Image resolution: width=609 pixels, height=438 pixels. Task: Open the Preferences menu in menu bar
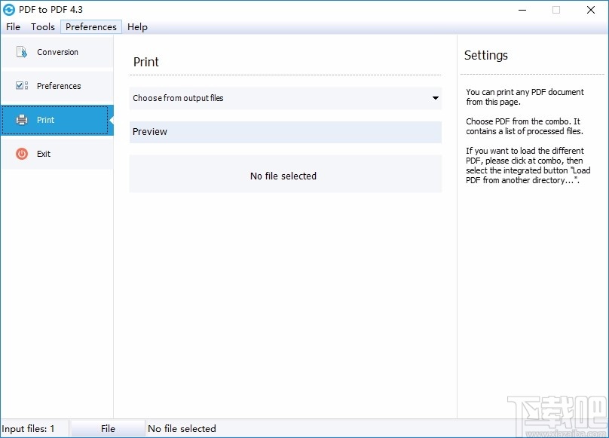91,27
